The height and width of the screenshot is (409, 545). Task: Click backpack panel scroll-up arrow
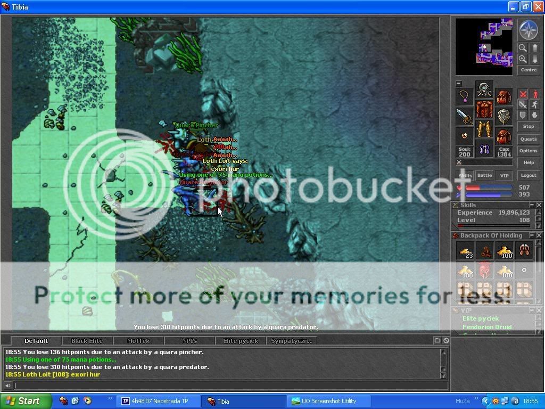click(x=539, y=242)
